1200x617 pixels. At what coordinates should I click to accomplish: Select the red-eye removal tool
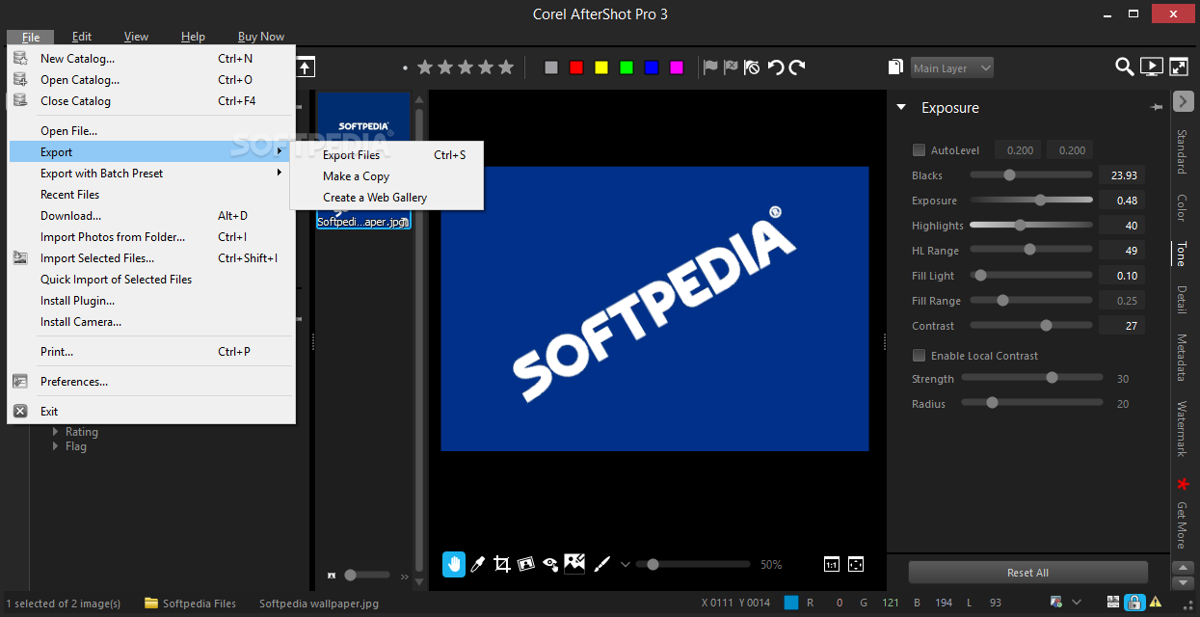[x=550, y=564]
